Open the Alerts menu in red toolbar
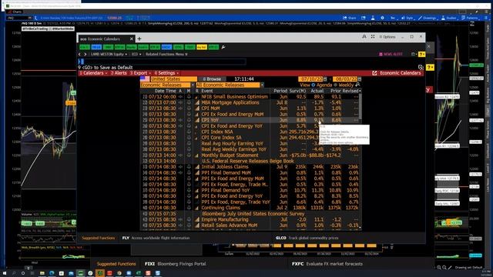The width and height of the screenshot is (493, 277). (119, 73)
